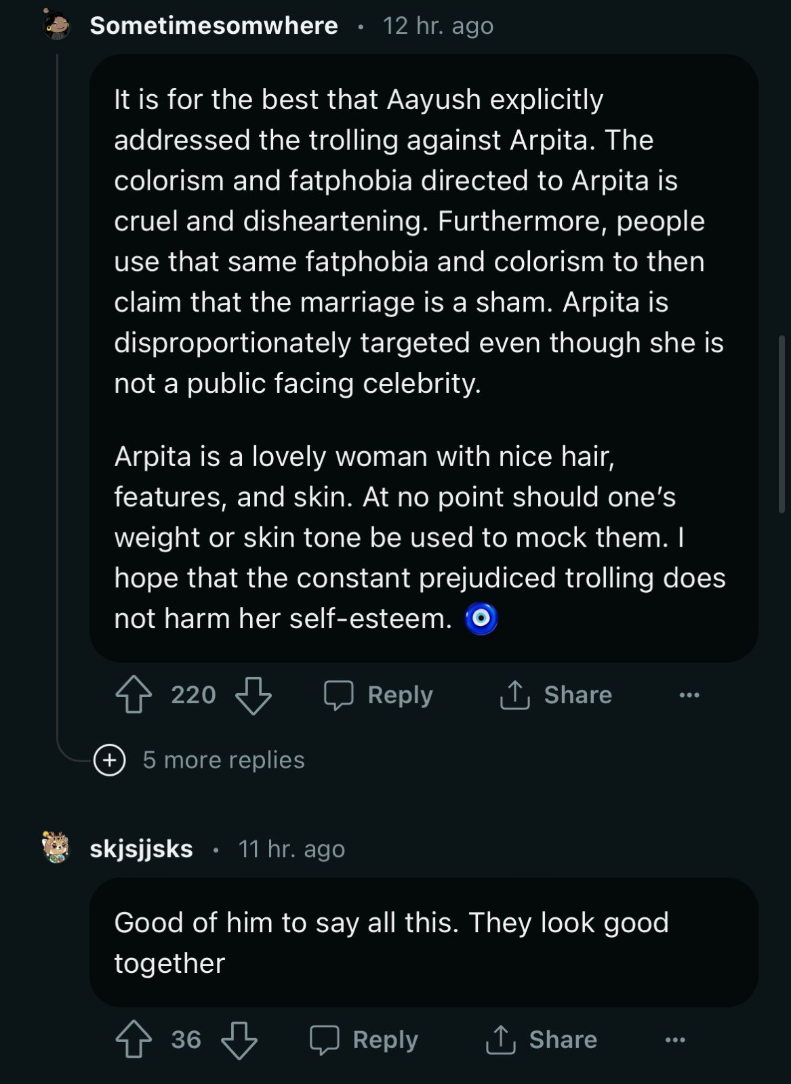Open more options for skjsjjsks comment
This screenshot has height=1084, width=791.
pyautogui.click(x=674, y=1039)
